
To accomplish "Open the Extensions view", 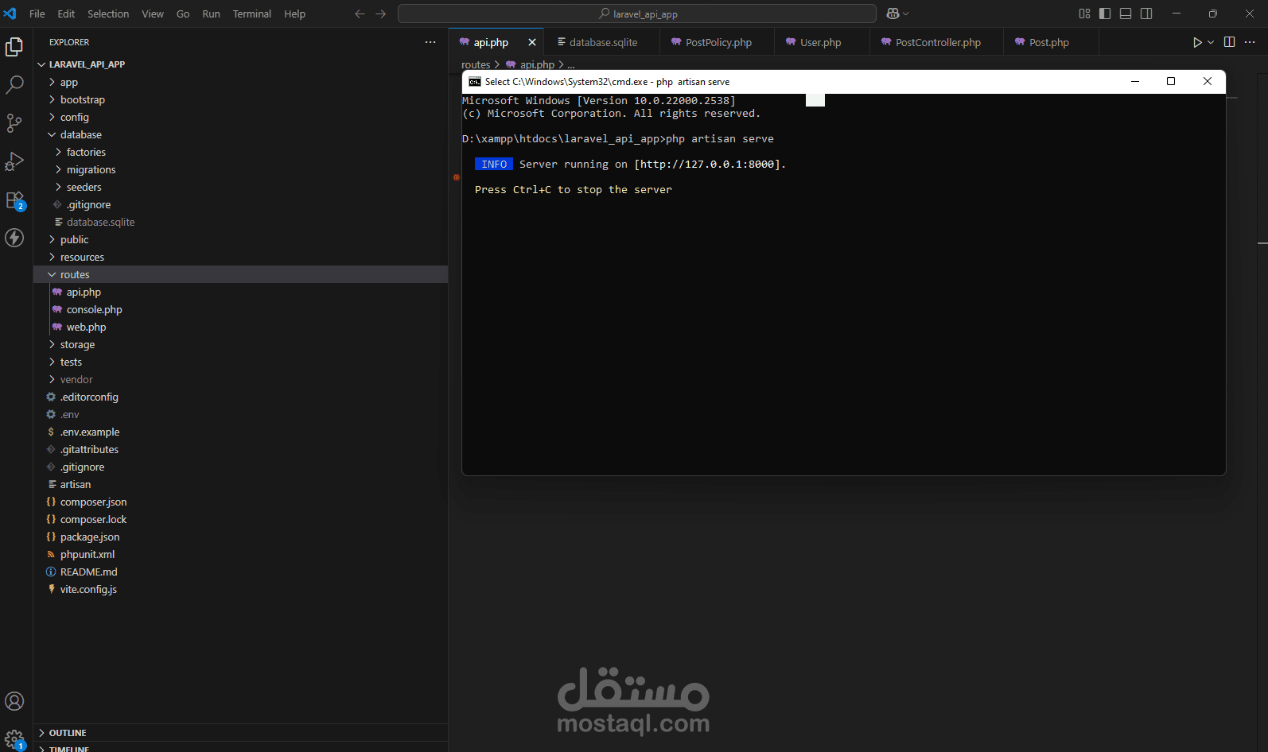I will pos(14,200).
